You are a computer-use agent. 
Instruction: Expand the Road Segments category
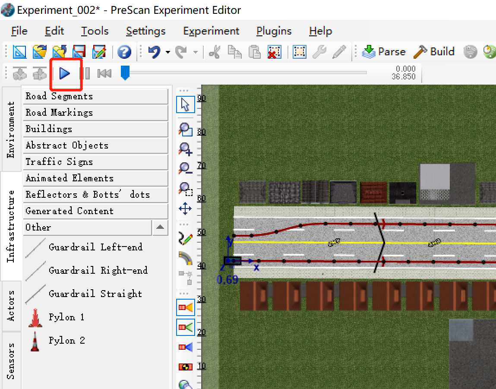tap(95, 96)
